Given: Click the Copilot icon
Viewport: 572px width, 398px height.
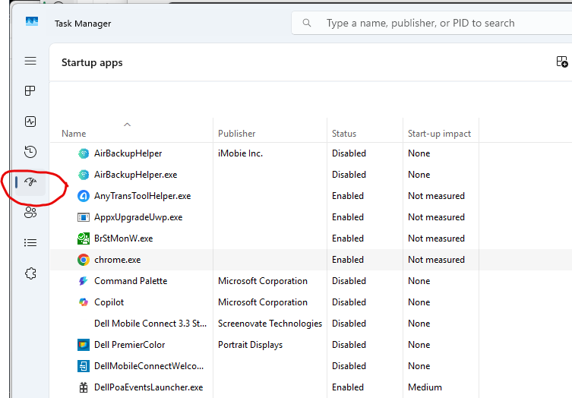Looking at the screenshot, I should (x=84, y=302).
